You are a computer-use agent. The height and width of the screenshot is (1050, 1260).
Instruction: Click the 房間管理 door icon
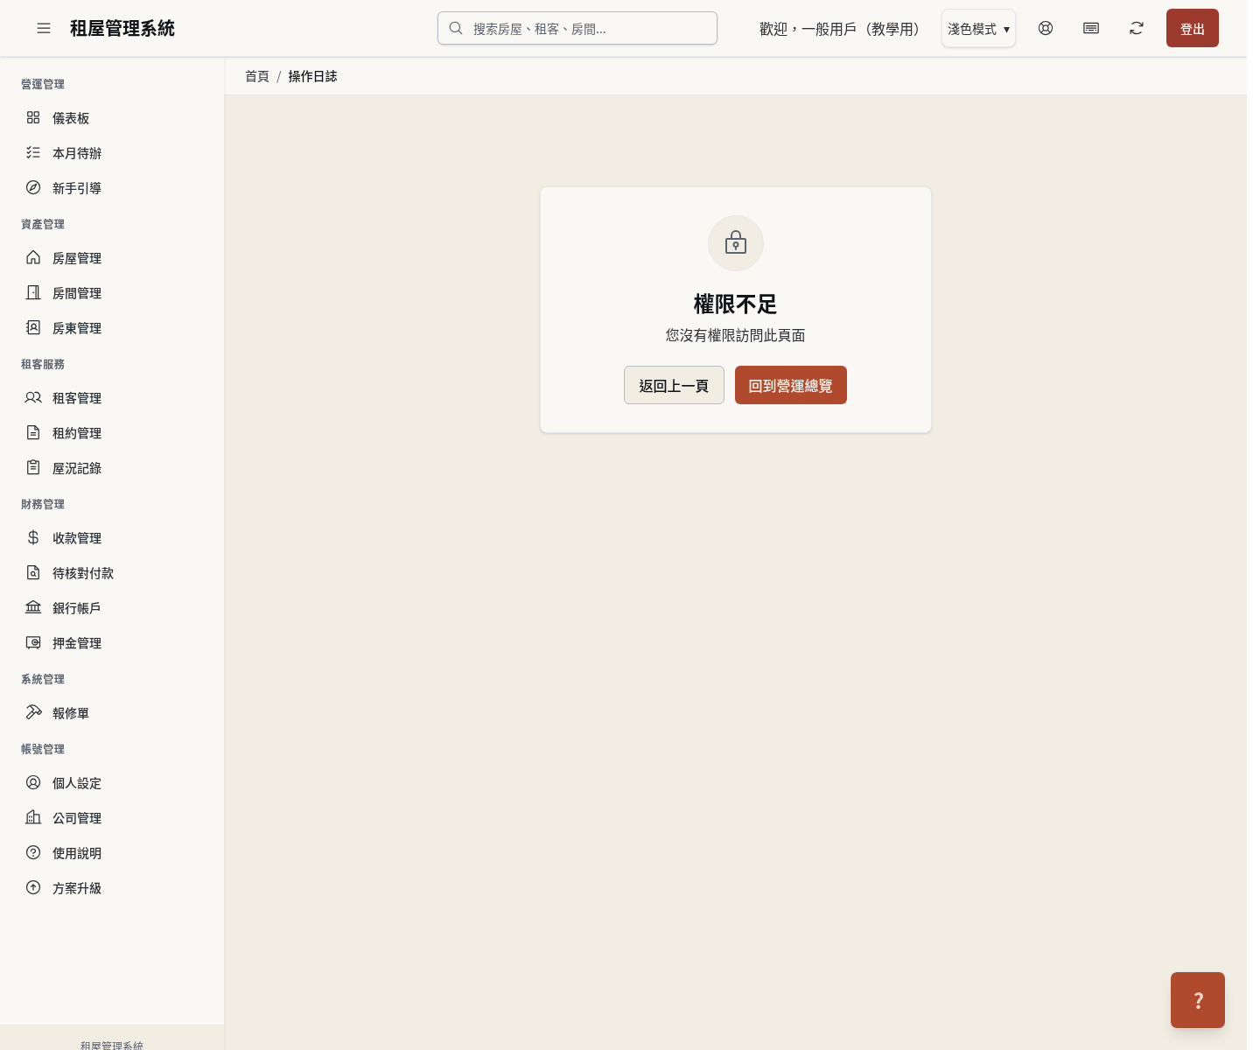(x=33, y=292)
